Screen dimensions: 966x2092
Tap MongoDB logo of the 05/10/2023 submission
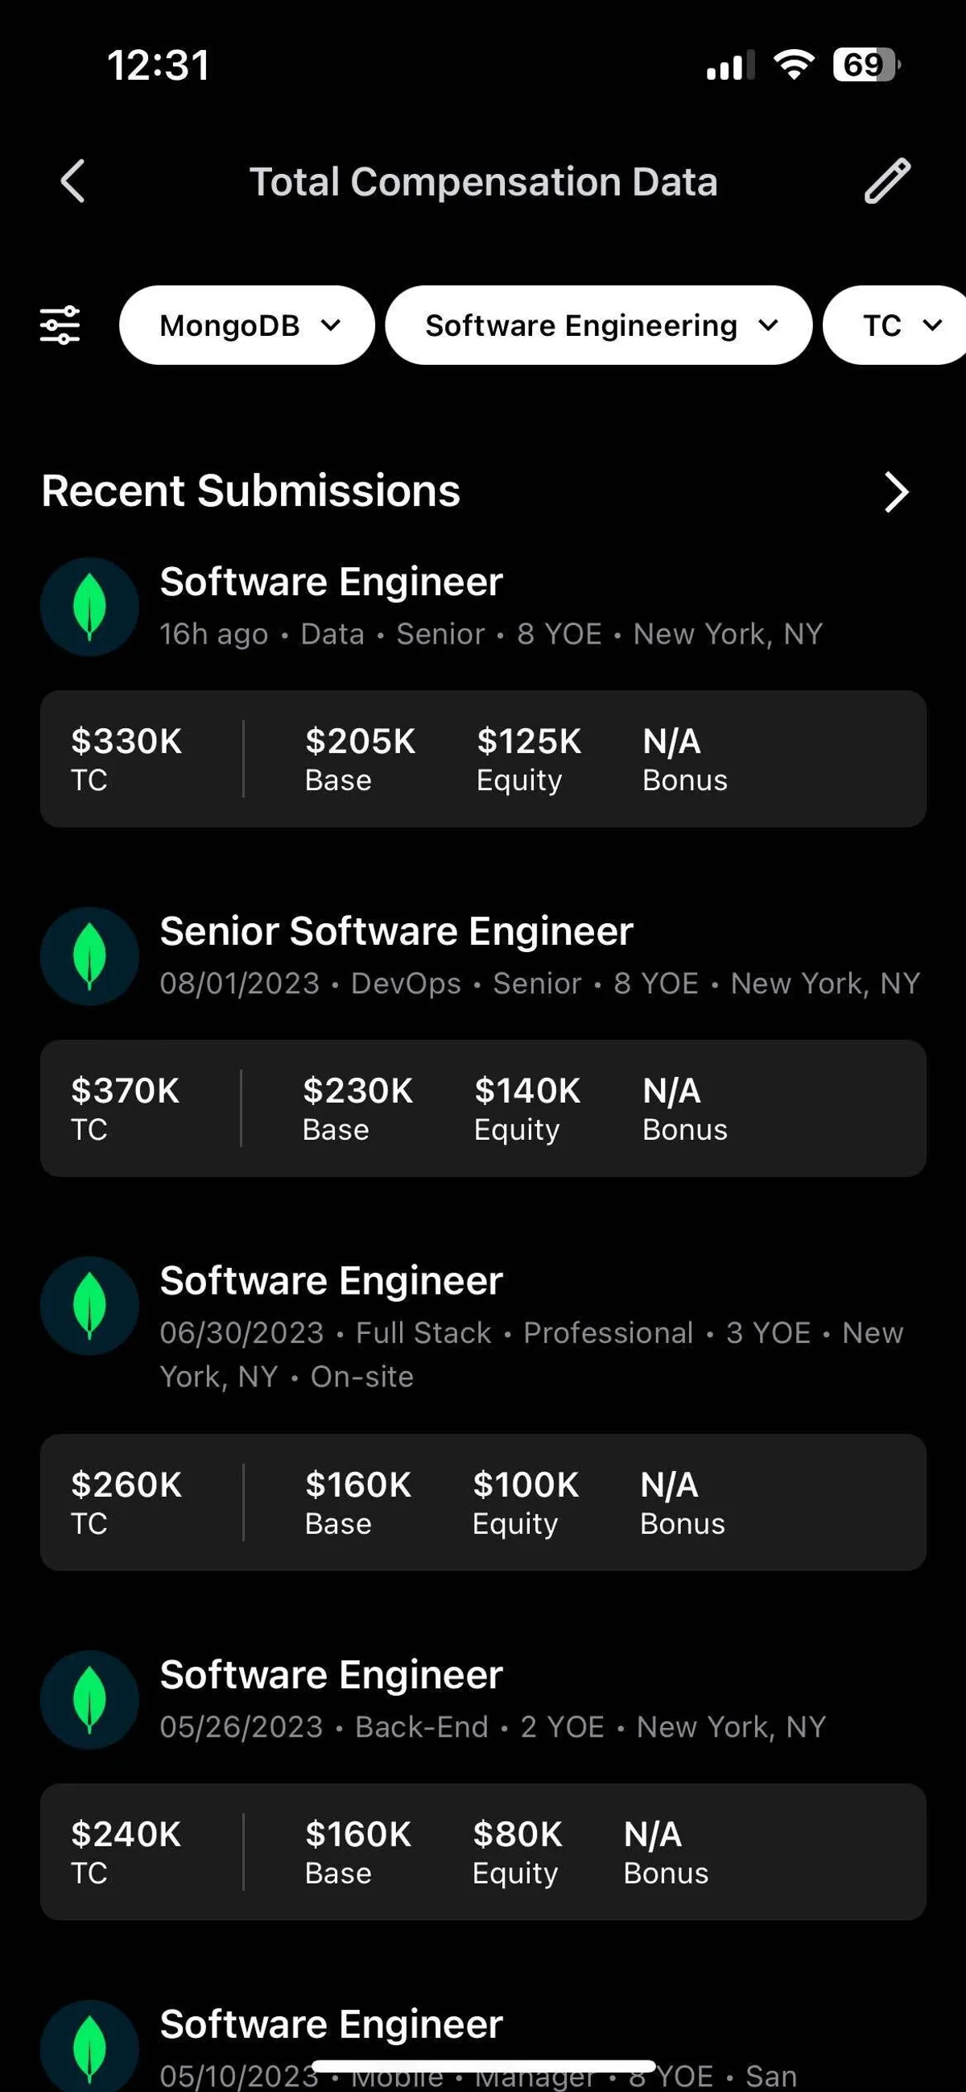(89, 2047)
